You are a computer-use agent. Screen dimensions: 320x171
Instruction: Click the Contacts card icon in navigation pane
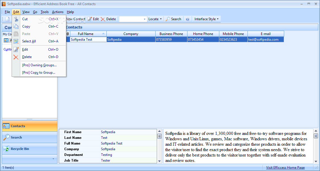pyautogui.click(x=6, y=126)
